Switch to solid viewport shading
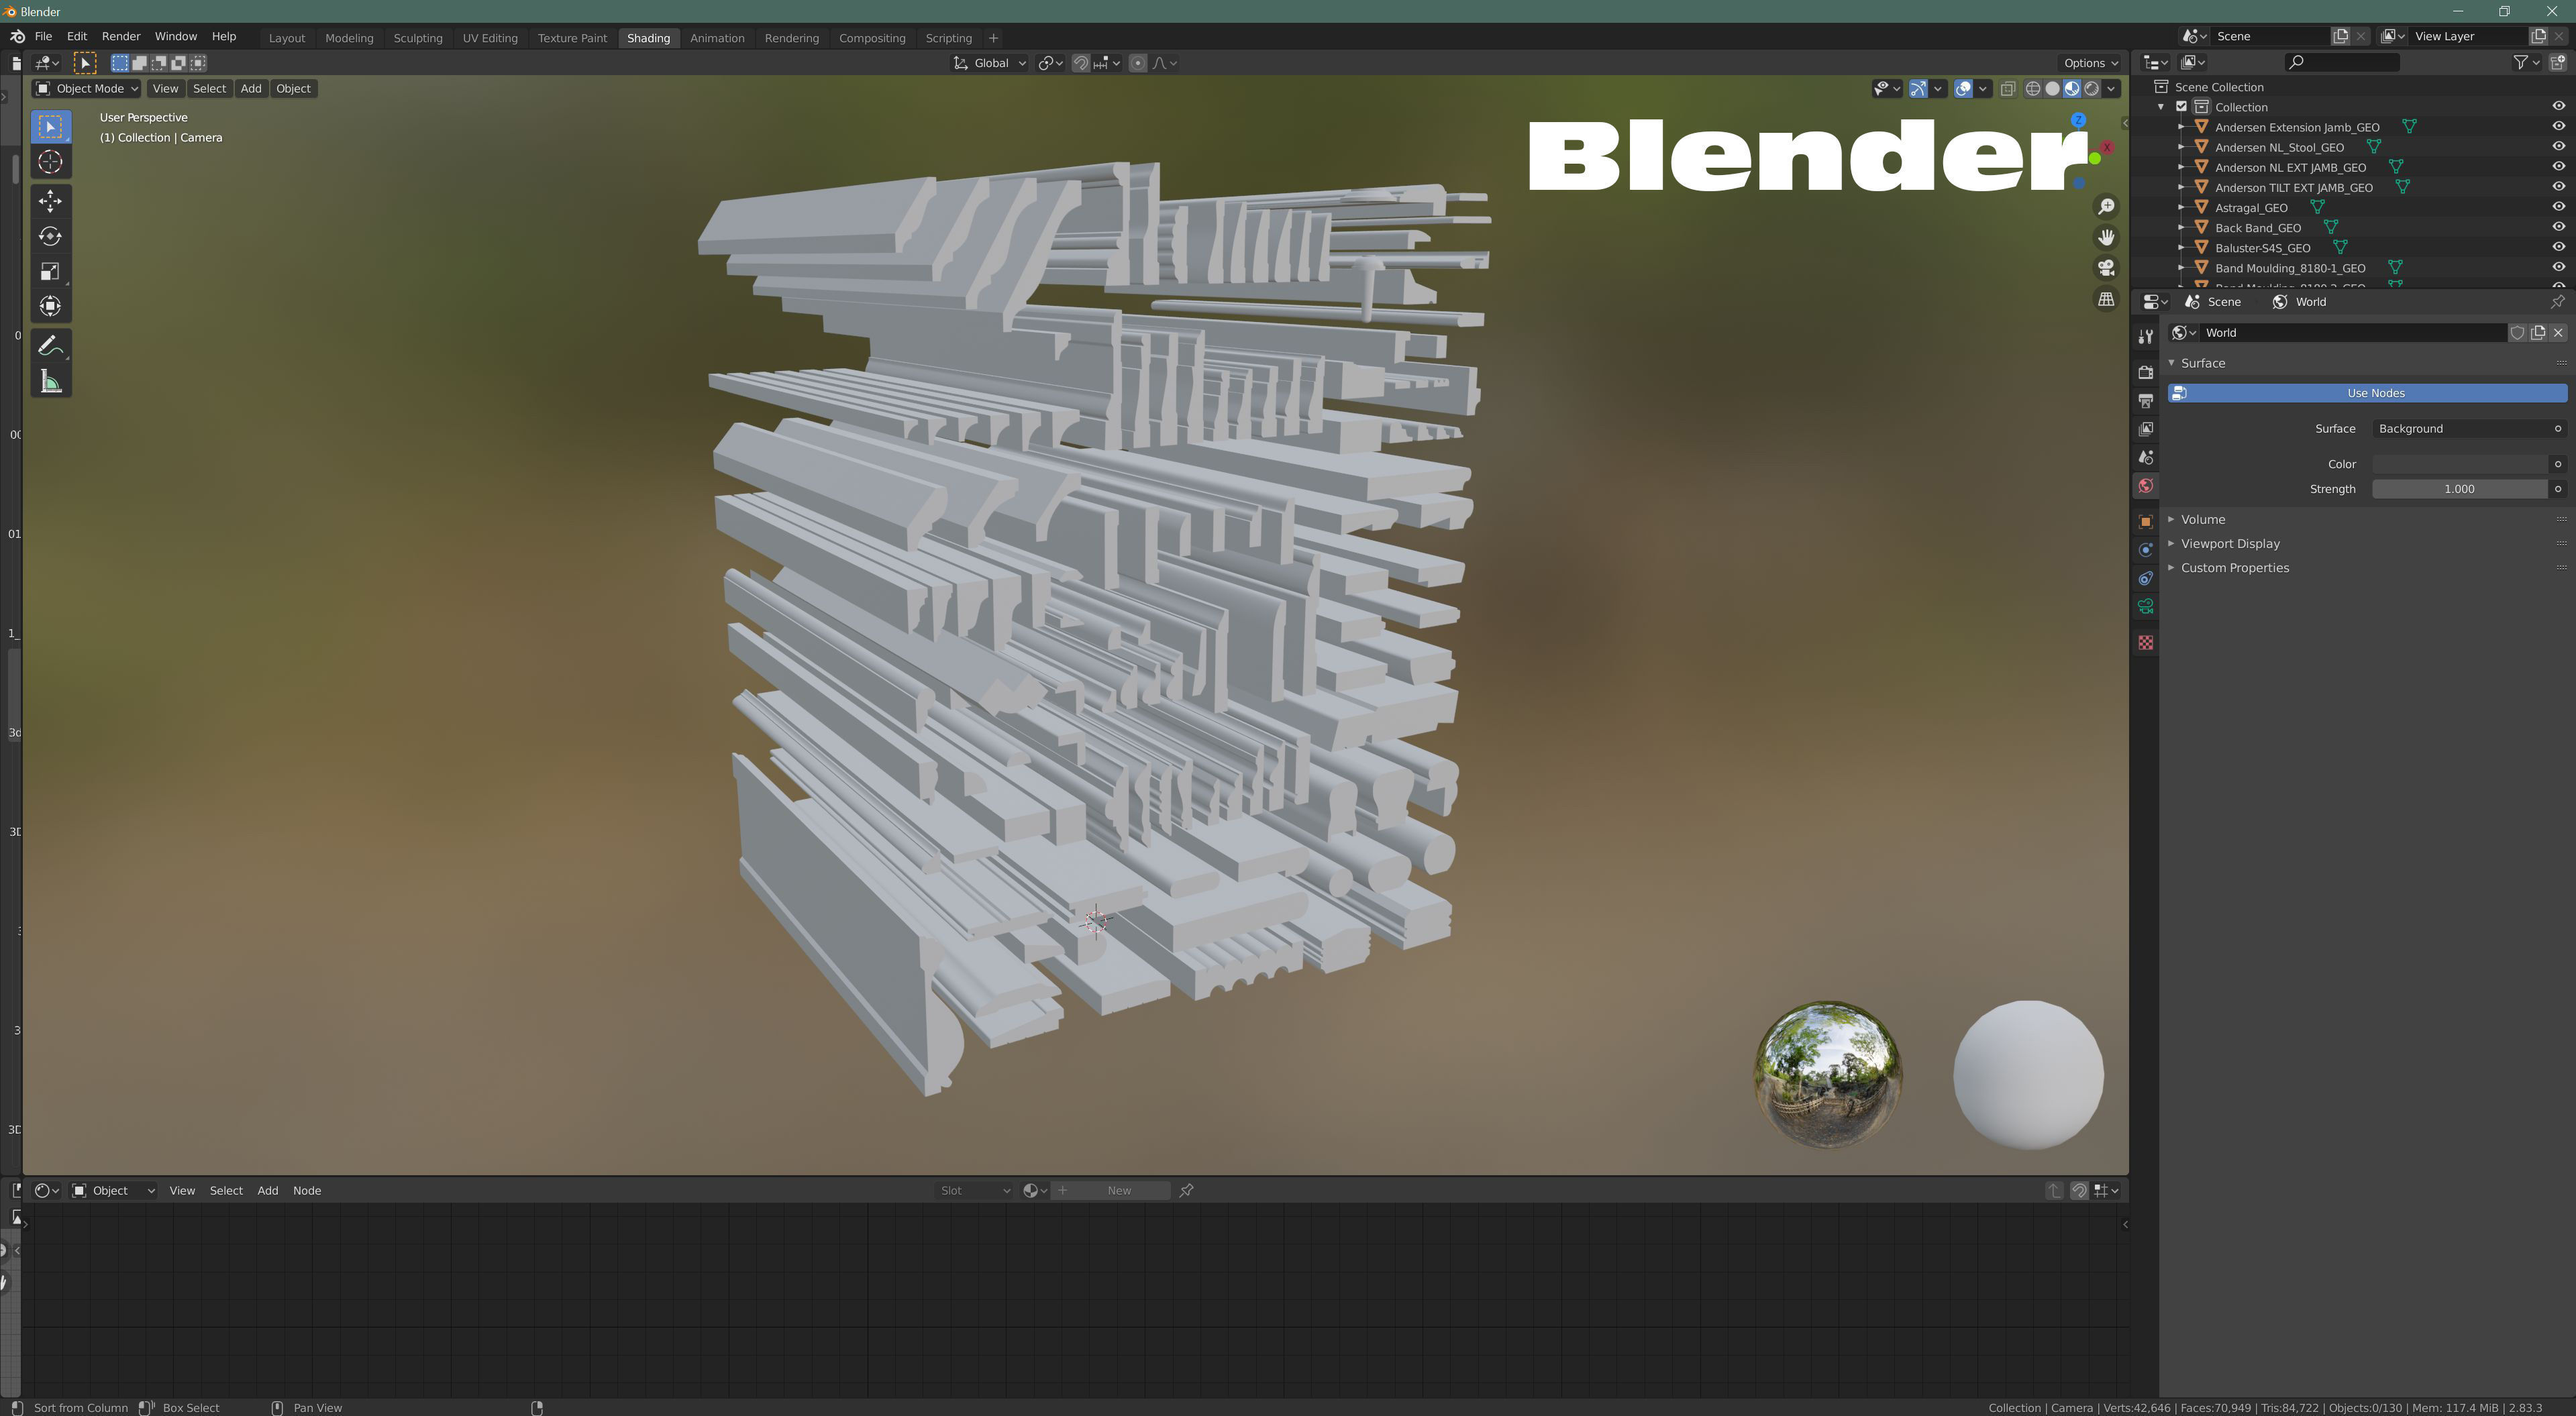The width and height of the screenshot is (2576, 1416). 2052,89
